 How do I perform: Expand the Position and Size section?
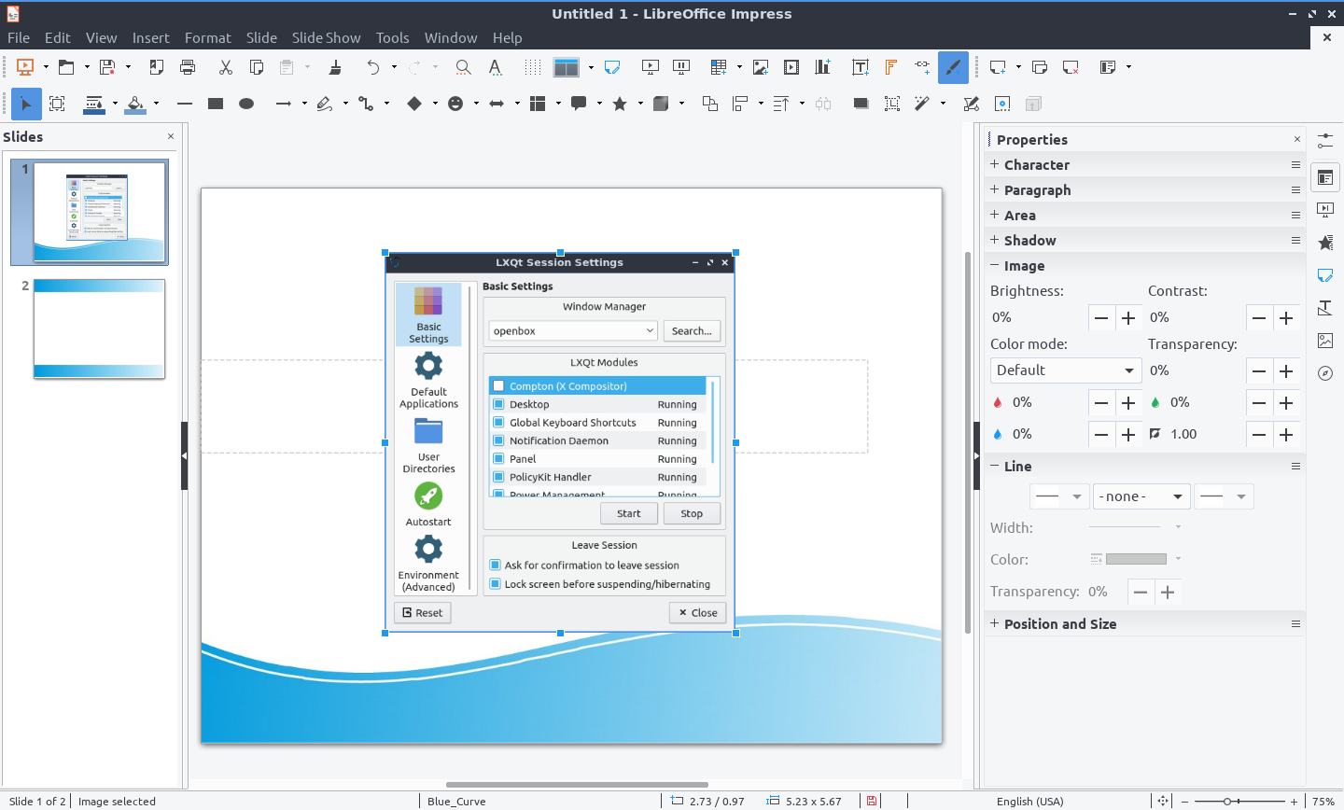coord(1059,624)
